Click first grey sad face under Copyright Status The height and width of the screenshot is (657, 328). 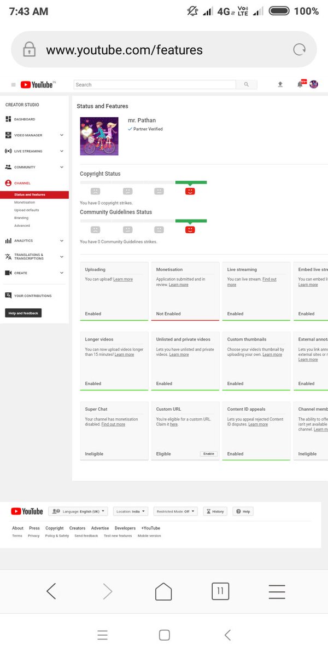click(x=95, y=192)
